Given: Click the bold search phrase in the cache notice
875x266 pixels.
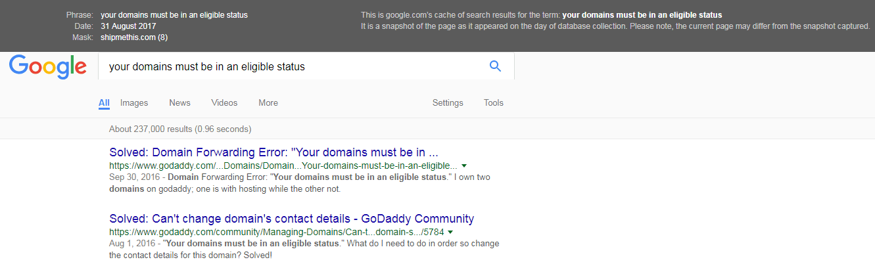Looking at the screenshot, I should [642, 15].
